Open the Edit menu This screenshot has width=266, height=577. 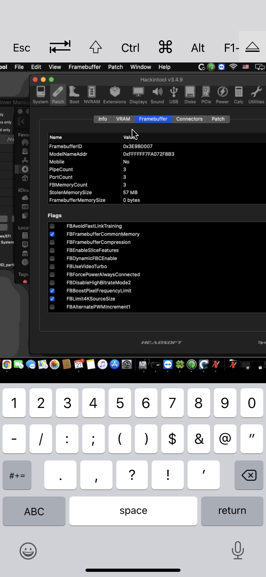[36, 67]
